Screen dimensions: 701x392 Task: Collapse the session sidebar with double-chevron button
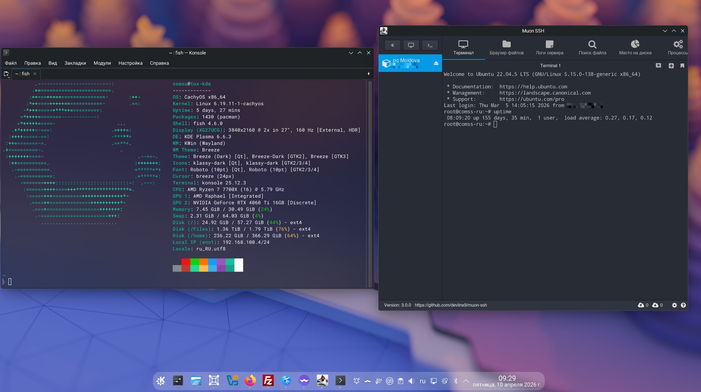click(392, 45)
